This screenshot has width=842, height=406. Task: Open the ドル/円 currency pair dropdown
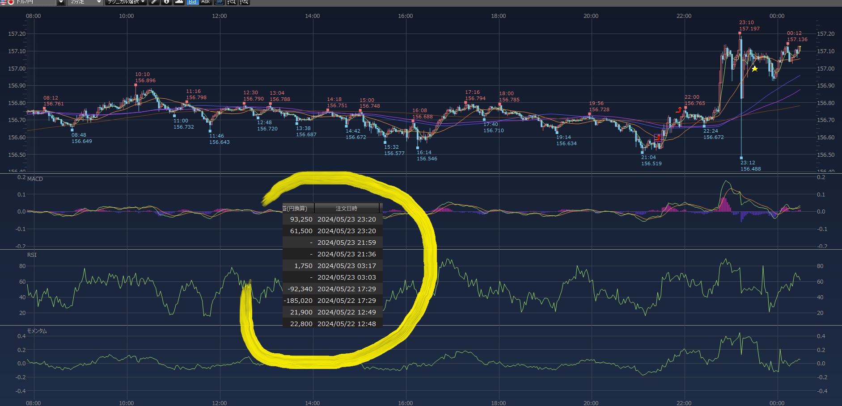pos(61,2)
